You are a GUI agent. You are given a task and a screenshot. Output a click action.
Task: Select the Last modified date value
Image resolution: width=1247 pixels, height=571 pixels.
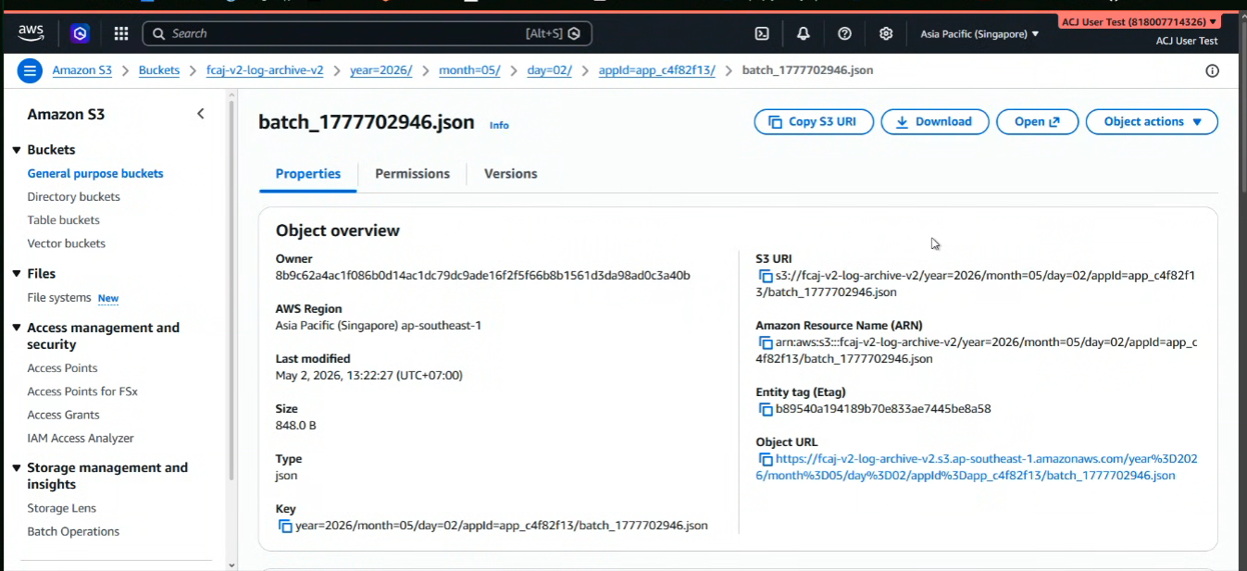click(369, 376)
